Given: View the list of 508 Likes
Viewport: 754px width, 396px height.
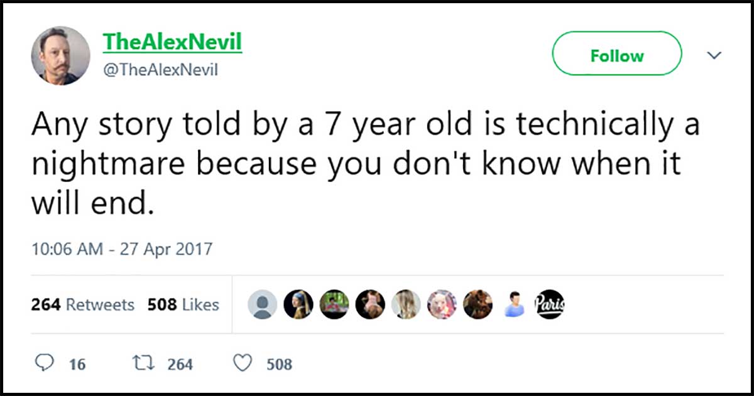Looking at the screenshot, I should [183, 305].
